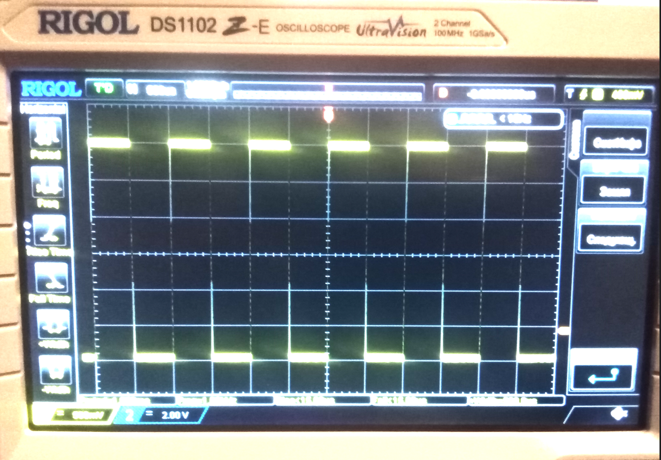
Task: Click the frequency counter readout box
Action: 503,119
